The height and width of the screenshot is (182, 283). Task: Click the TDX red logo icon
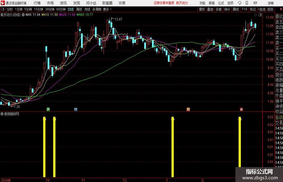3,3
